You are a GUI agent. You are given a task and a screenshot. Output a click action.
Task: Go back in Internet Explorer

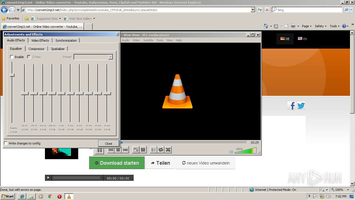4,10
